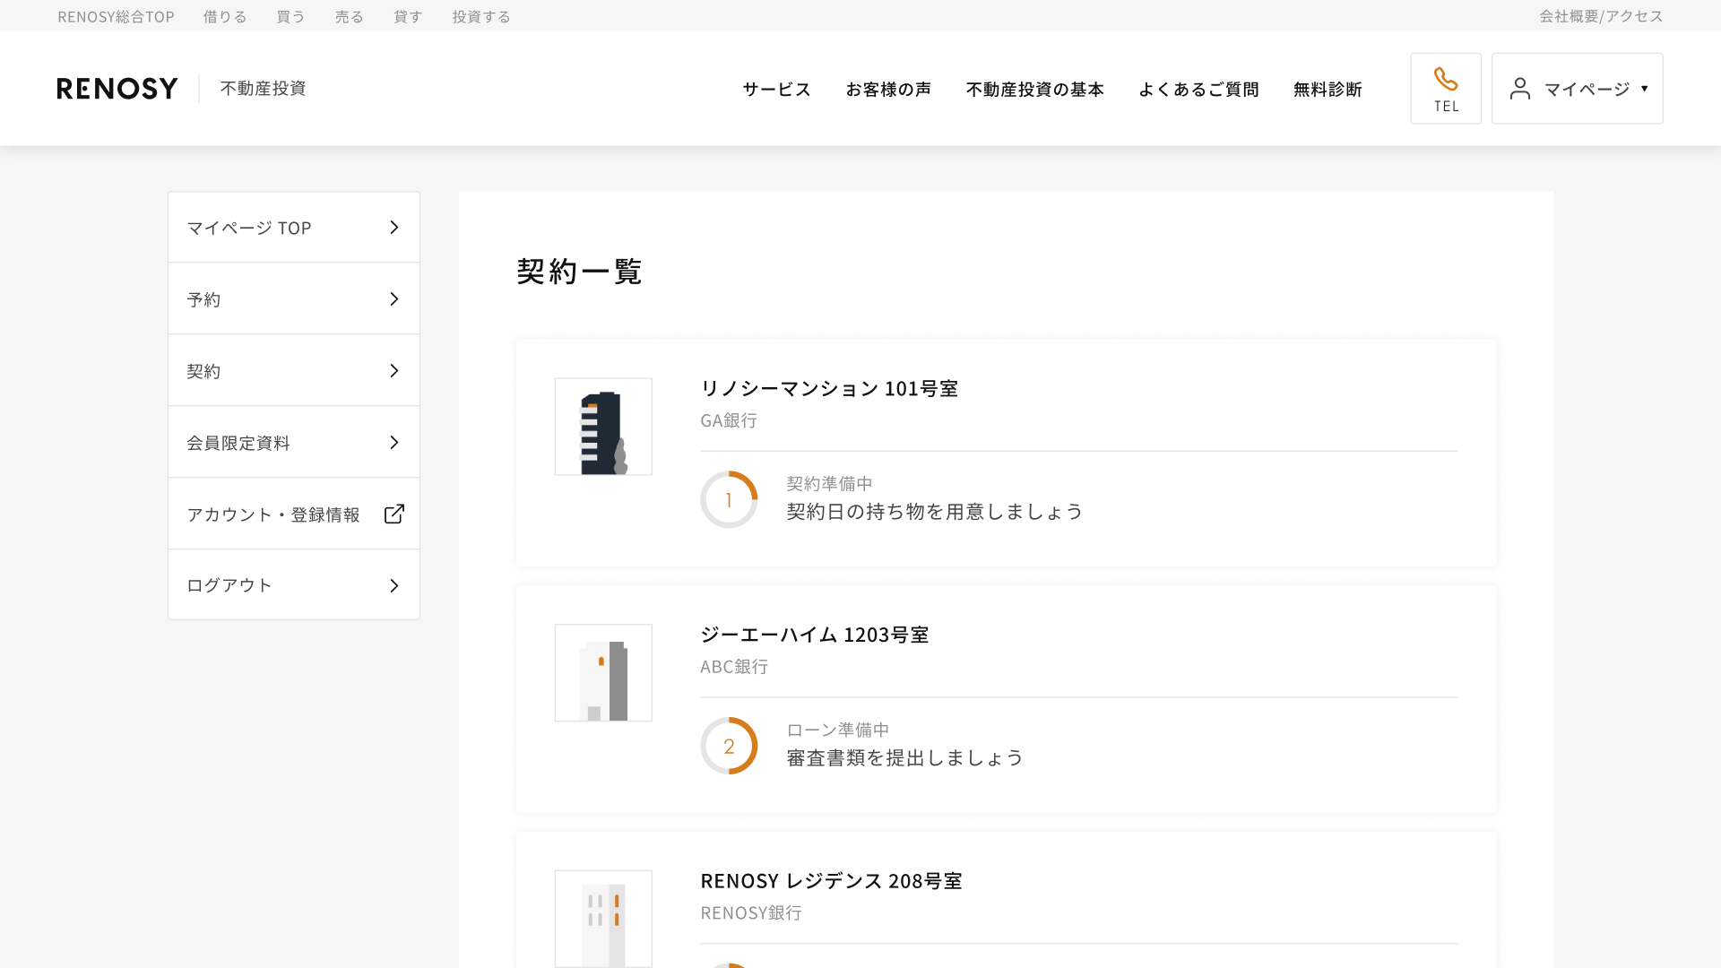Click the dark building thumbnail for リノシーマンション
This screenshot has width=1721, height=968.
tap(603, 427)
